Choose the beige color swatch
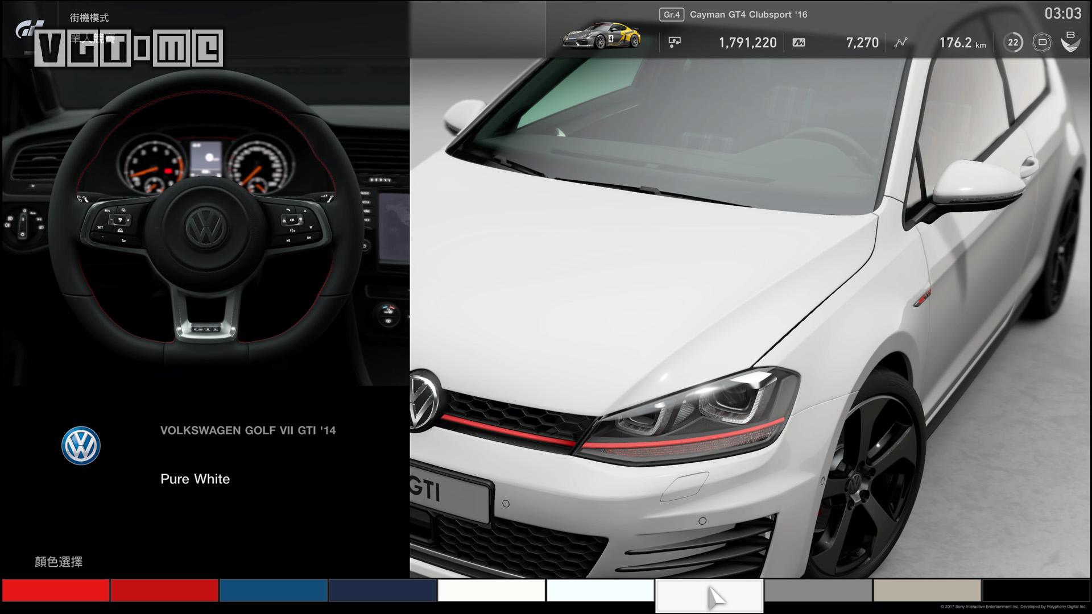This screenshot has width=1092, height=614. point(927,590)
